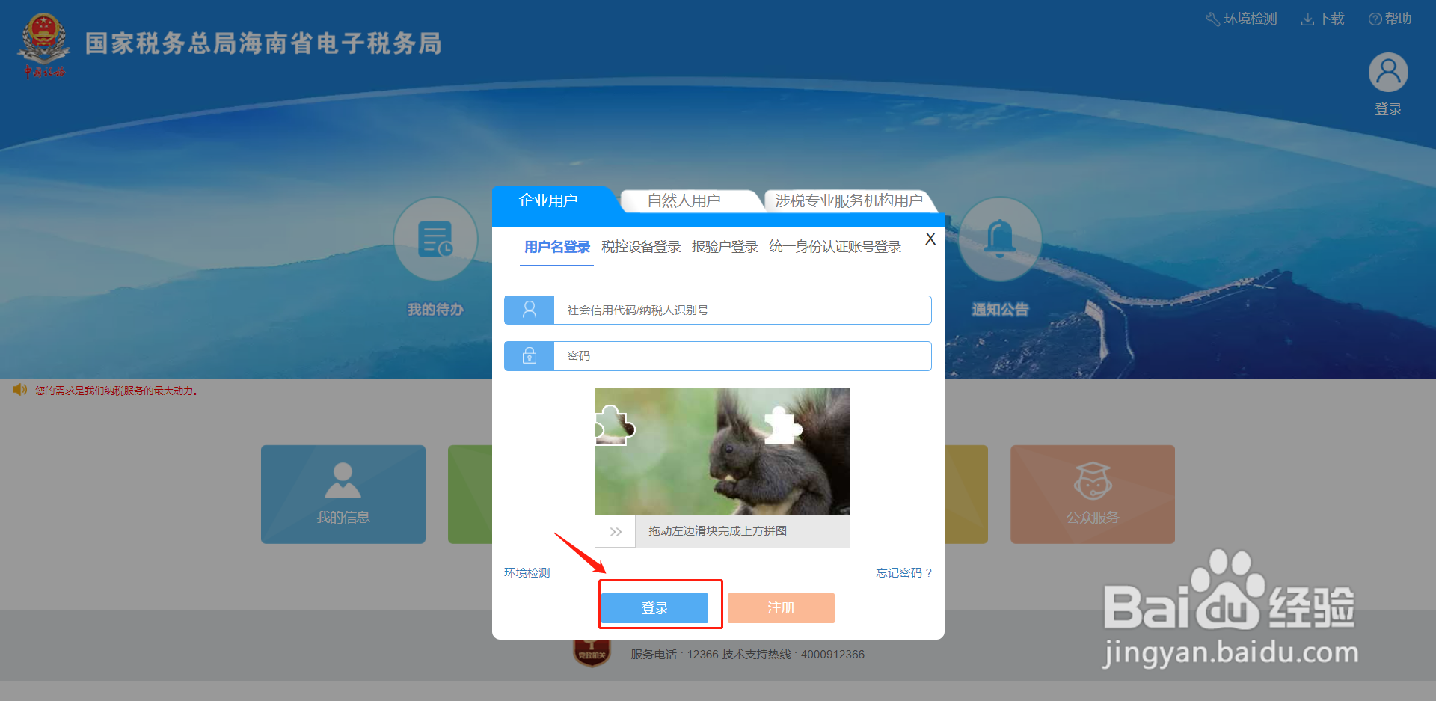Close the login dialog with X
The width and height of the screenshot is (1436, 701).
930,239
